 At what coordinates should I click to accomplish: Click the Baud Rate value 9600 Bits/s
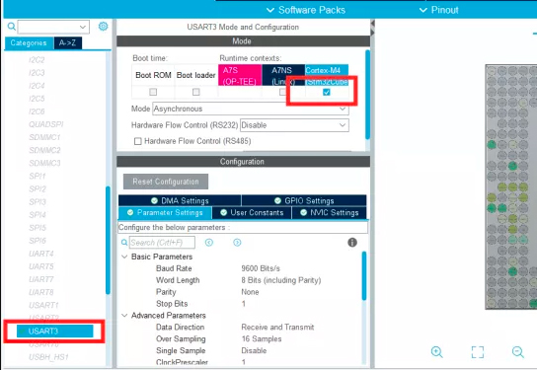tap(261, 268)
